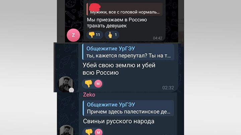Open the Zeko sender name
Viewport: 241px width, 135px height.
pos(89,95)
